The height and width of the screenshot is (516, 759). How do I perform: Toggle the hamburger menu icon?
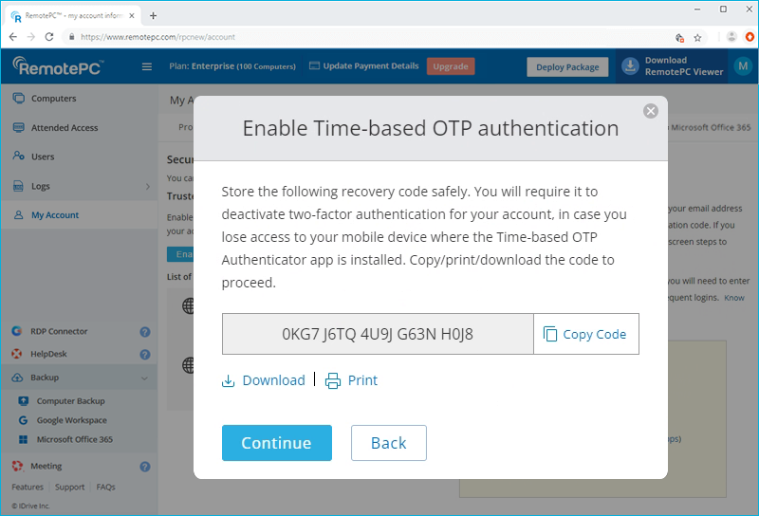[147, 66]
